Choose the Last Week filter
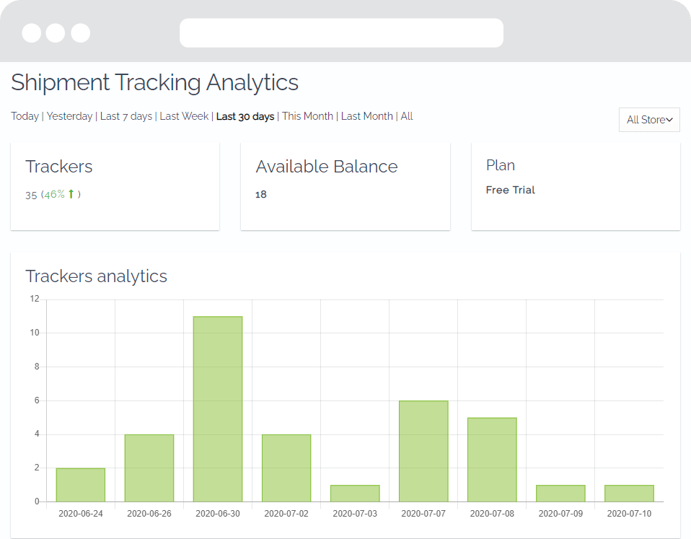Image resolution: width=691 pixels, height=539 pixels. point(184,116)
